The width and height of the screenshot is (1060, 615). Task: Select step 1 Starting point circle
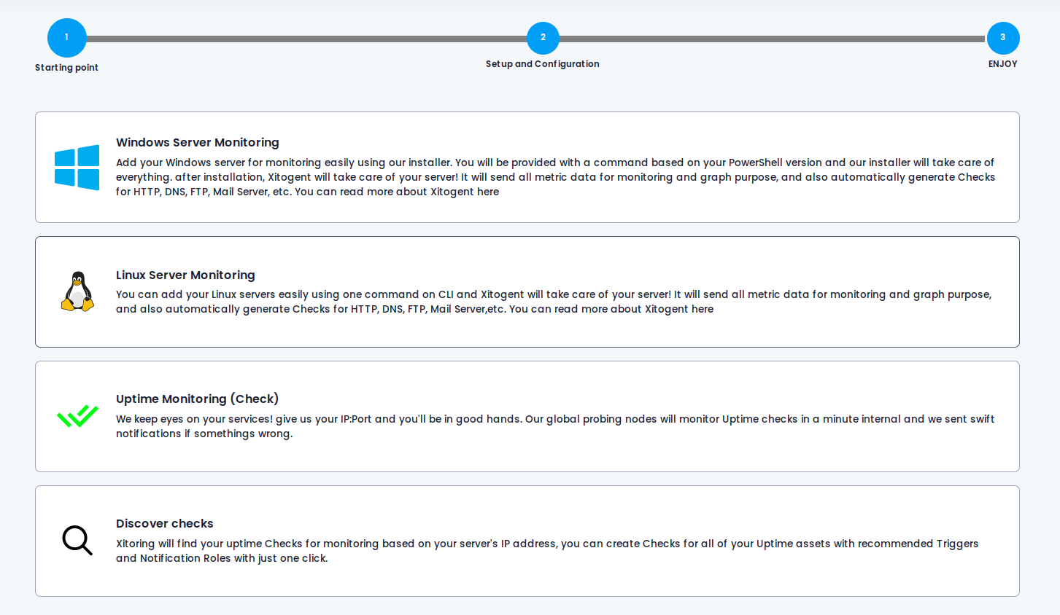click(67, 38)
